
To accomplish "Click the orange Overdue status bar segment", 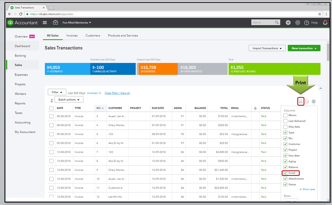I will [158, 69].
